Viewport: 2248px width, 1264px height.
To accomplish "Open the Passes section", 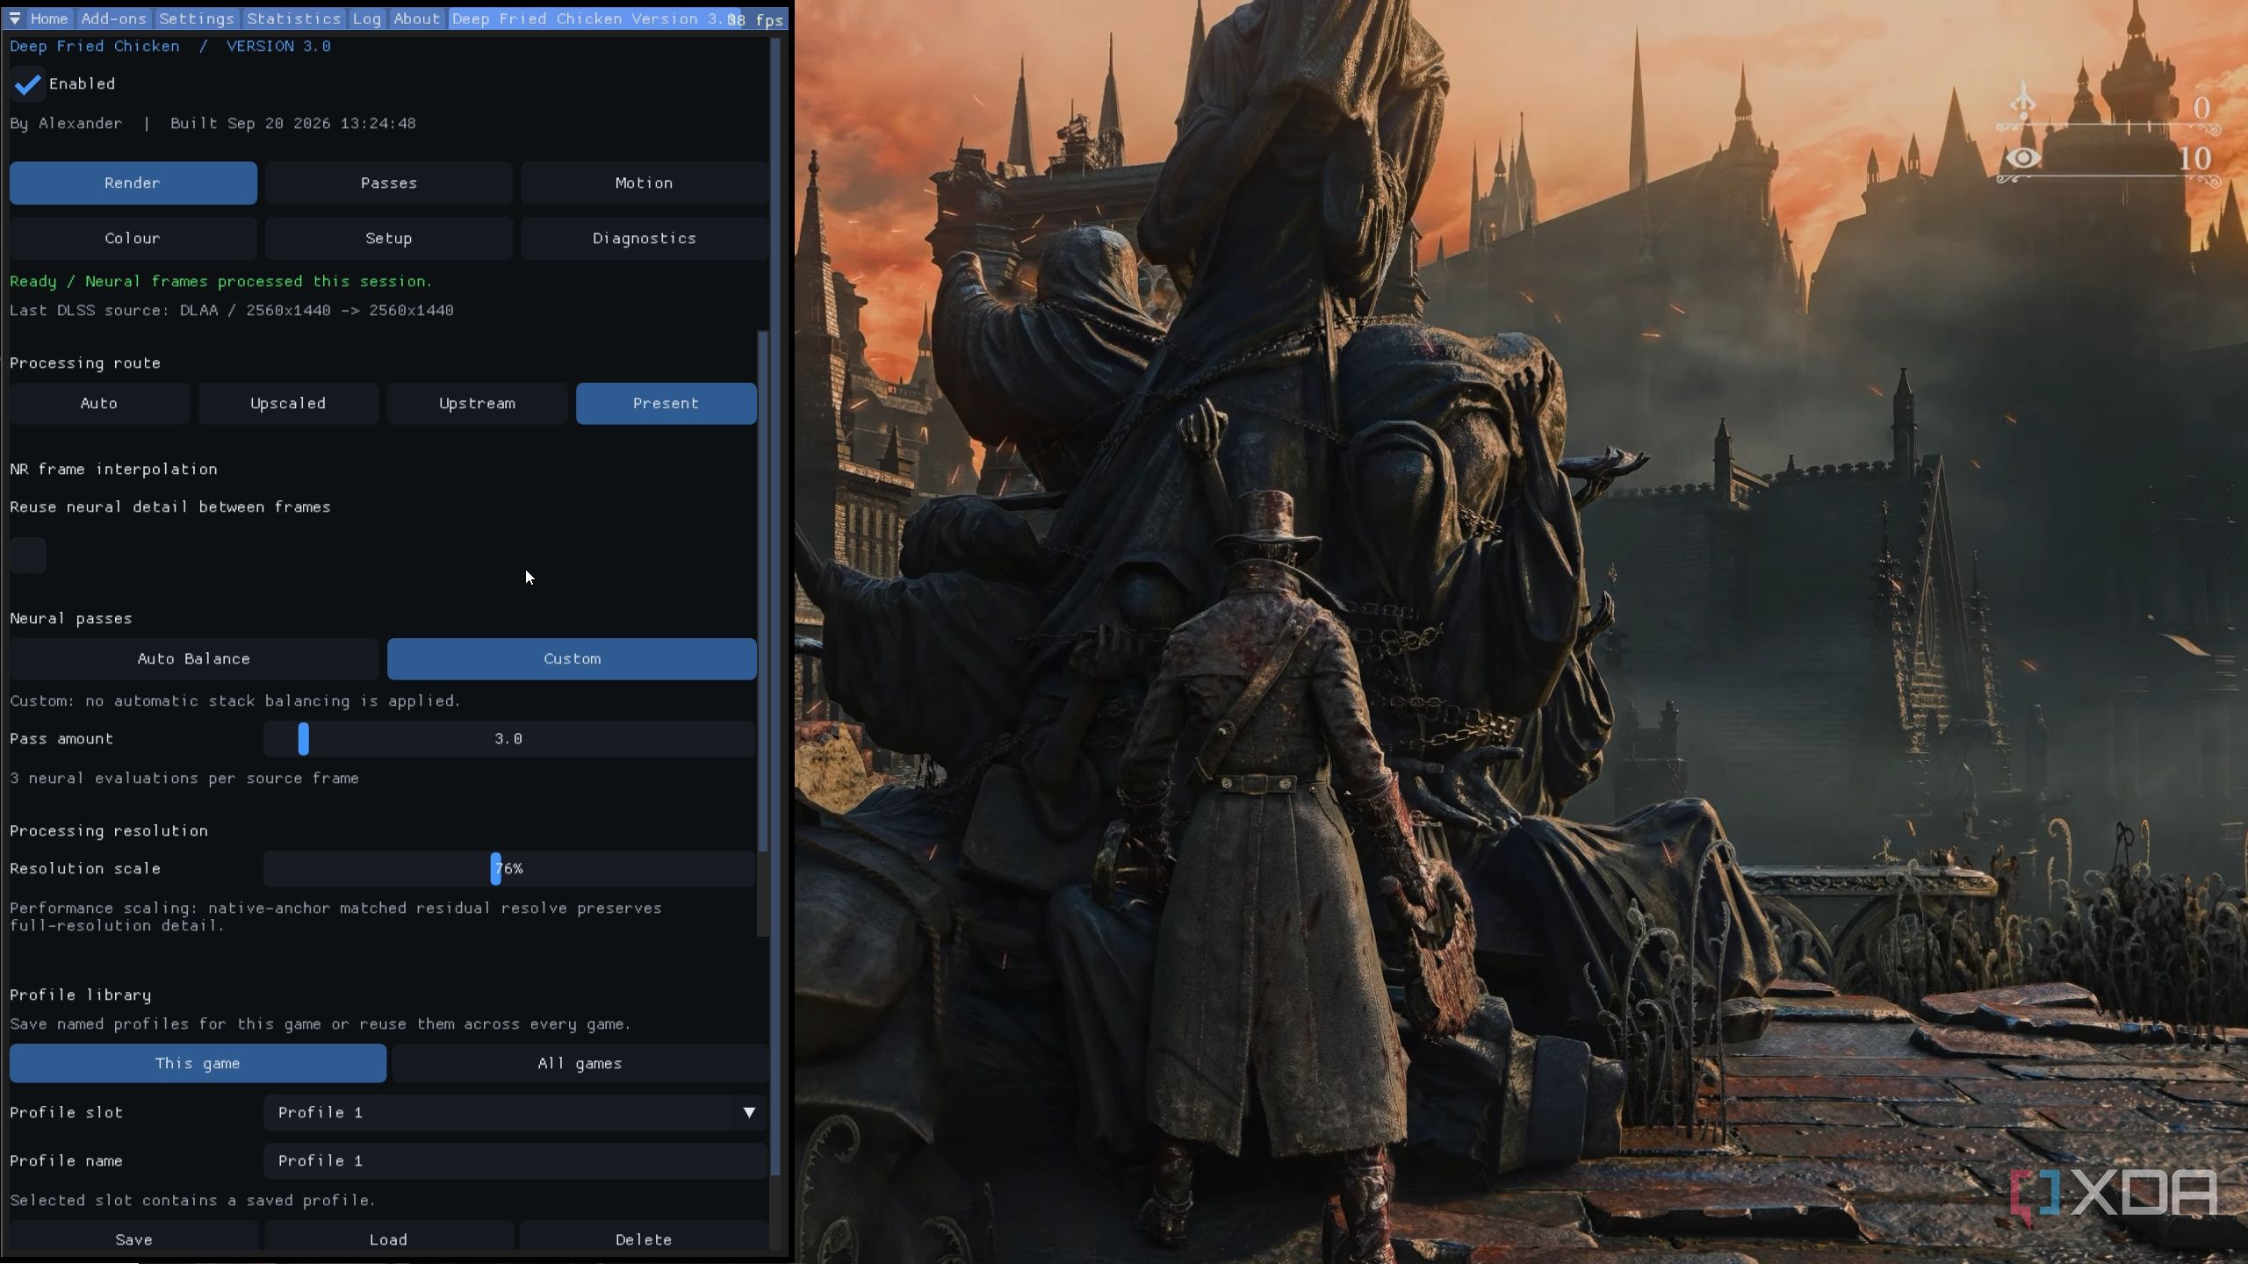I will pyautogui.click(x=389, y=183).
